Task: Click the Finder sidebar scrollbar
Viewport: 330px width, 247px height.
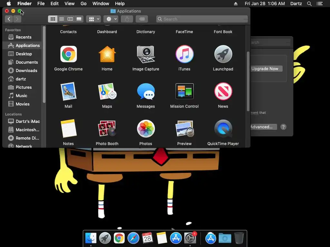Action: 44,64
